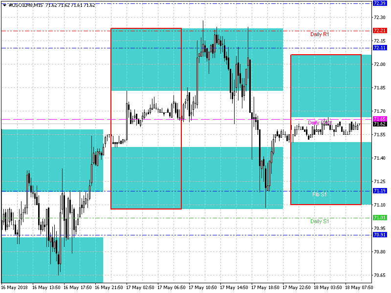
Task: Click the 17 May 10:50 time label
Action: click(x=202, y=288)
